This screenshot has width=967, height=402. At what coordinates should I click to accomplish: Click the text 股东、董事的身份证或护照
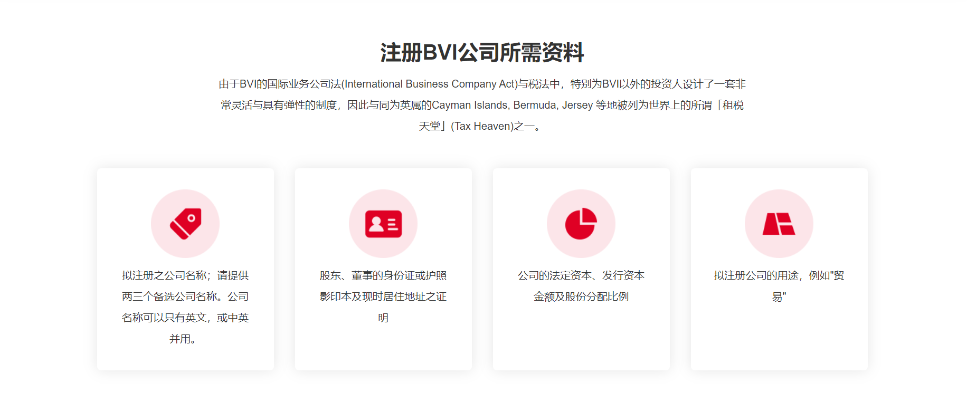tap(383, 275)
